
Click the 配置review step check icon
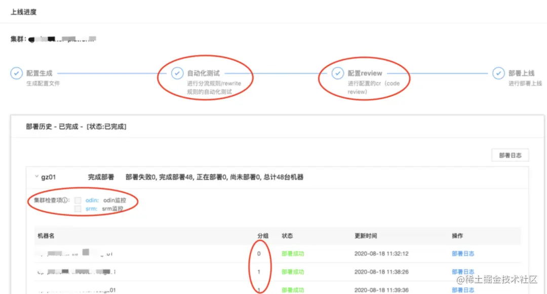point(337,73)
